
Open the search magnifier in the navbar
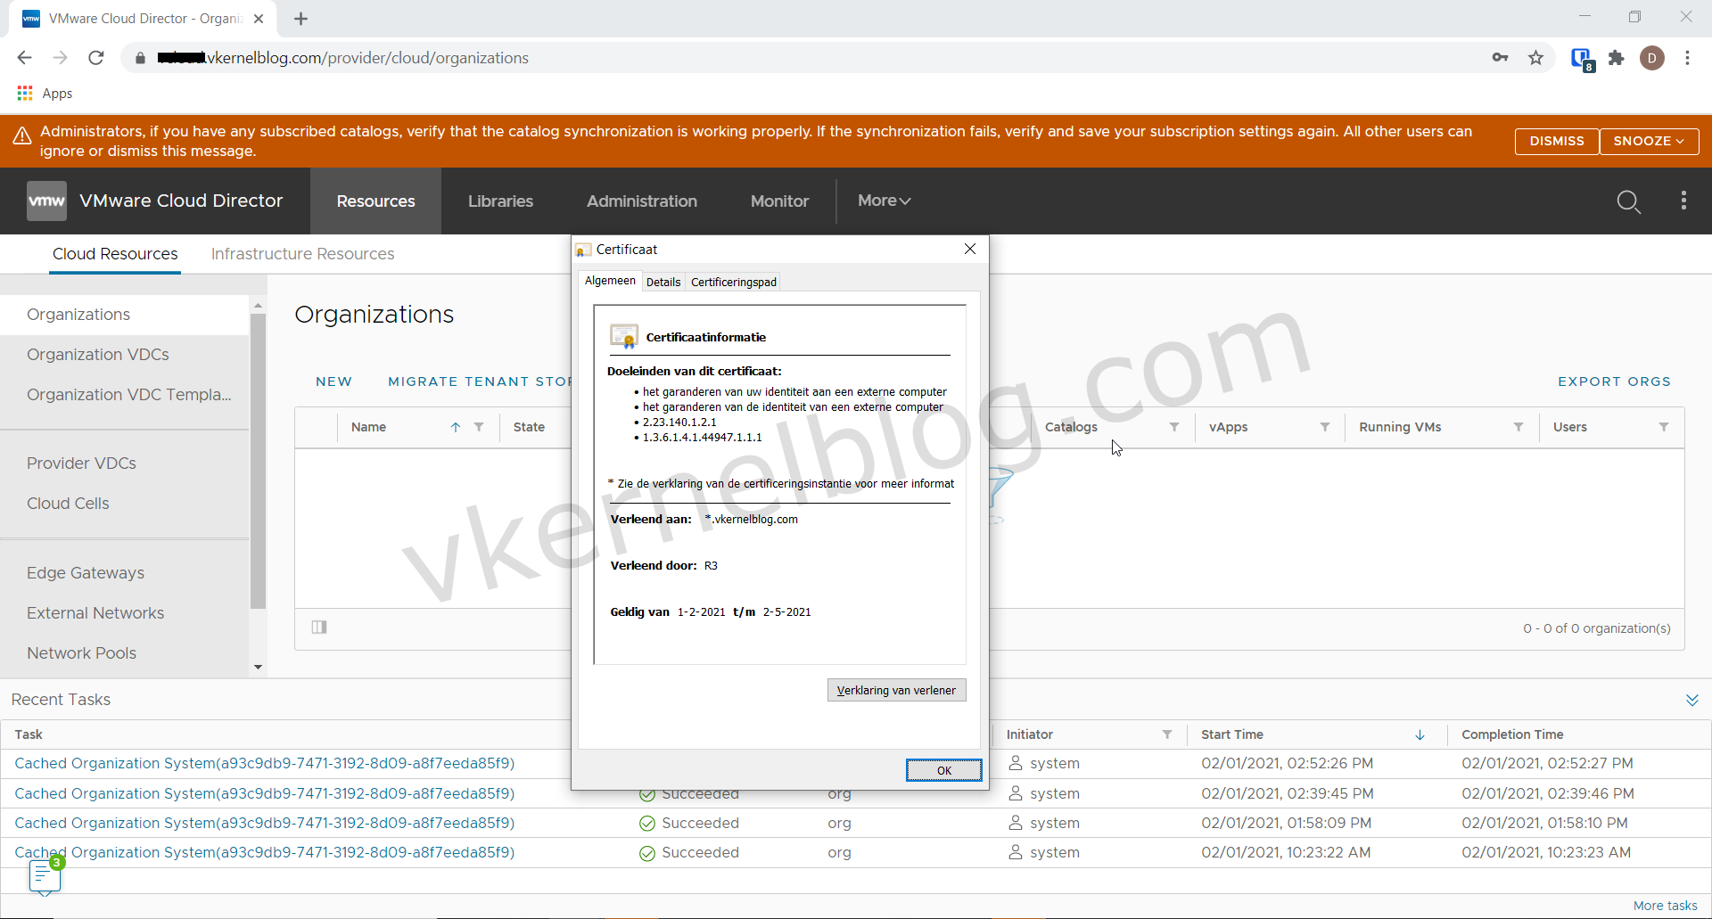coord(1629,201)
